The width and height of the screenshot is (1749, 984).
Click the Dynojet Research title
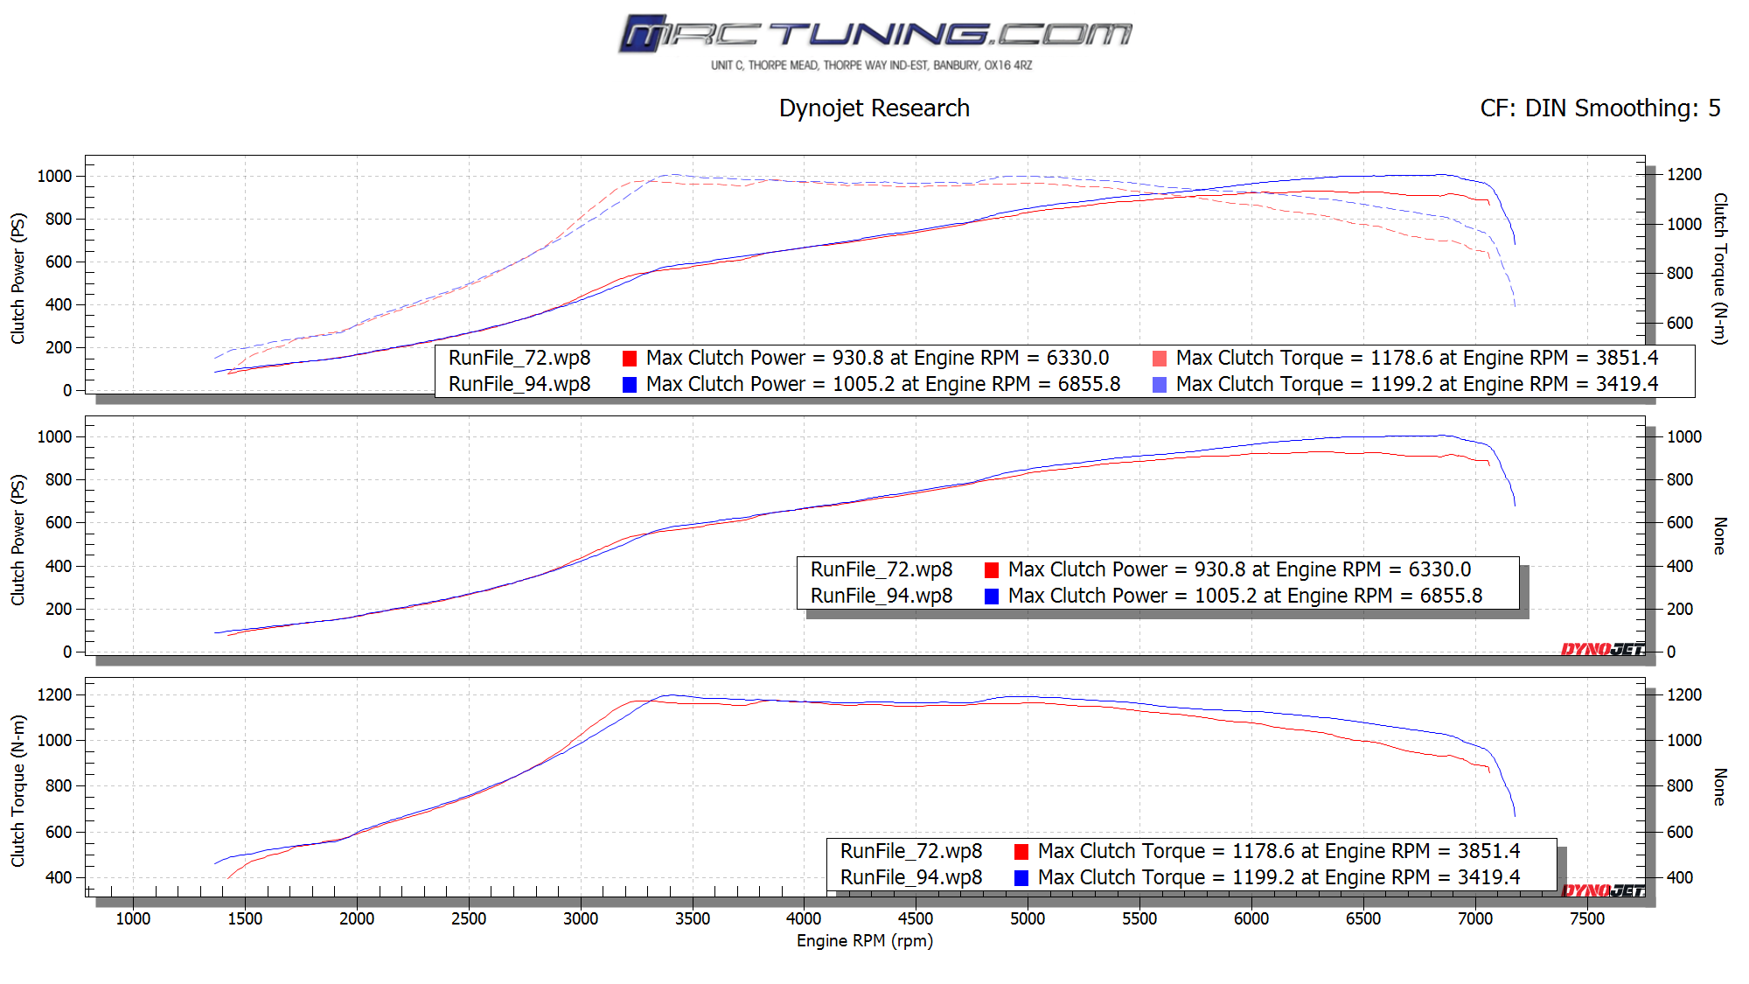[x=874, y=108]
